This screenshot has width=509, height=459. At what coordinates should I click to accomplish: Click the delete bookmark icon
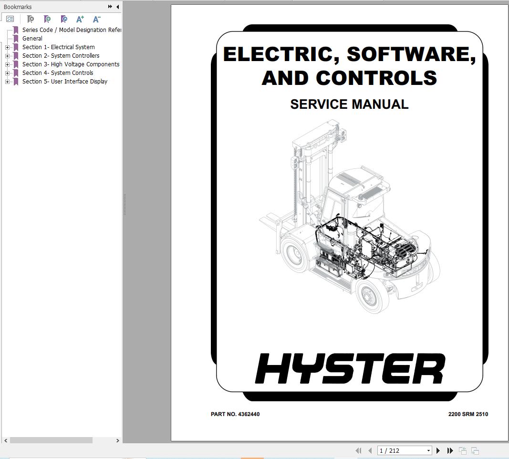(x=31, y=19)
